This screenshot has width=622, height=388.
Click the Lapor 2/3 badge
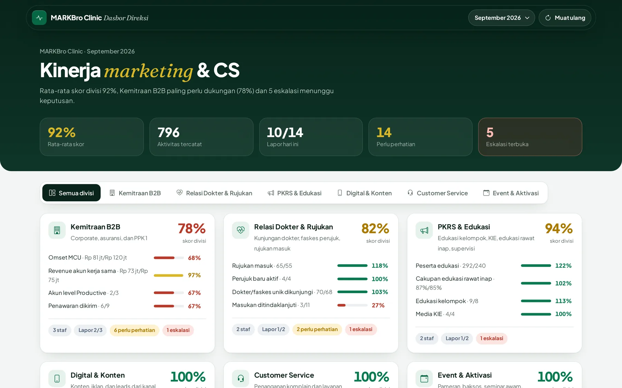[x=91, y=330]
